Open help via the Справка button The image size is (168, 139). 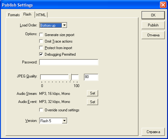[x=153, y=132]
